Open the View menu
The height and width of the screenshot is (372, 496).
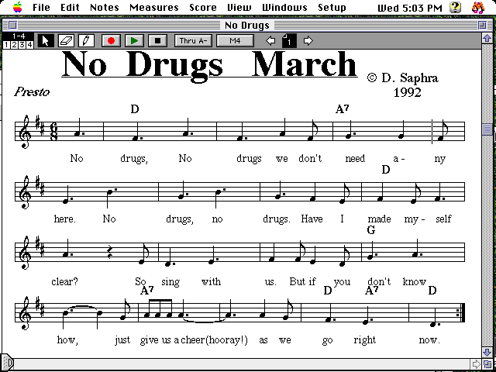pos(239,7)
